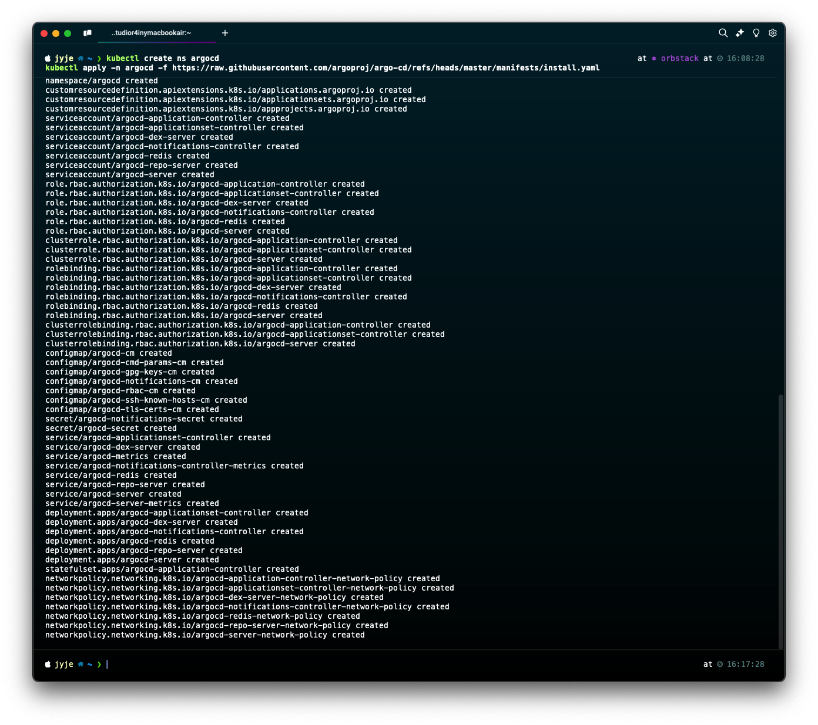Click the terminal scrollbar thumb

pos(780,521)
